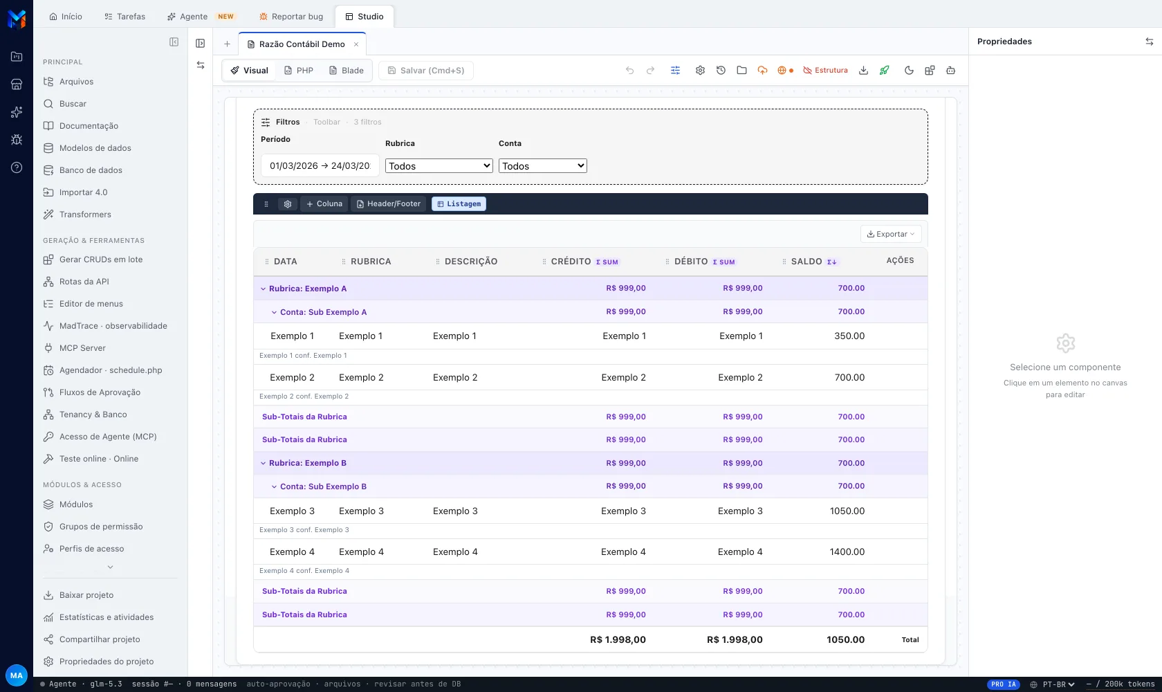Collapse the Rubrica: Exemplo A group
The height and width of the screenshot is (692, 1162).
click(x=263, y=289)
